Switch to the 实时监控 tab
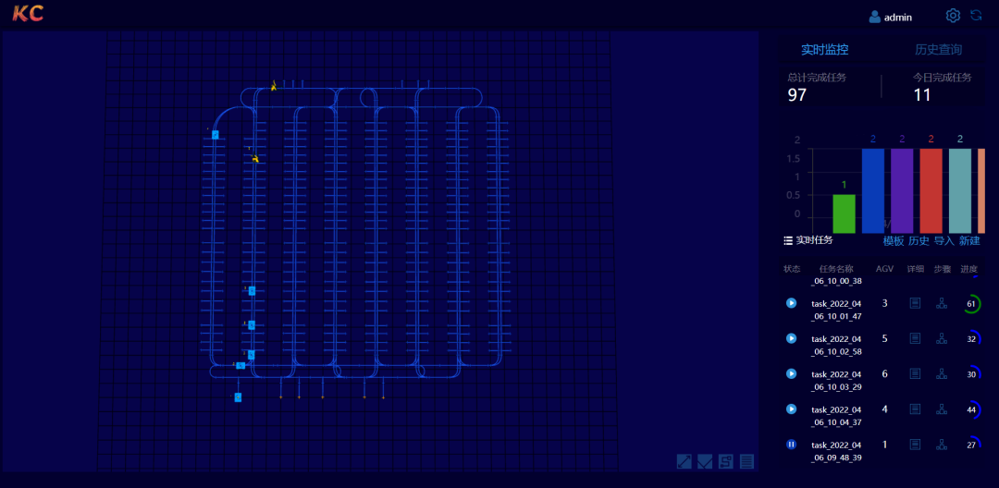Image resolution: width=999 pixels, height=488 pixels. click(824, 50)
